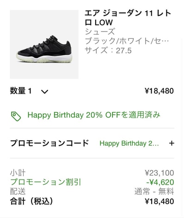The width and height of the screenshot is (184, 218).
Task: Select the サイズ：27.5 size text
Action: point(108,50)
